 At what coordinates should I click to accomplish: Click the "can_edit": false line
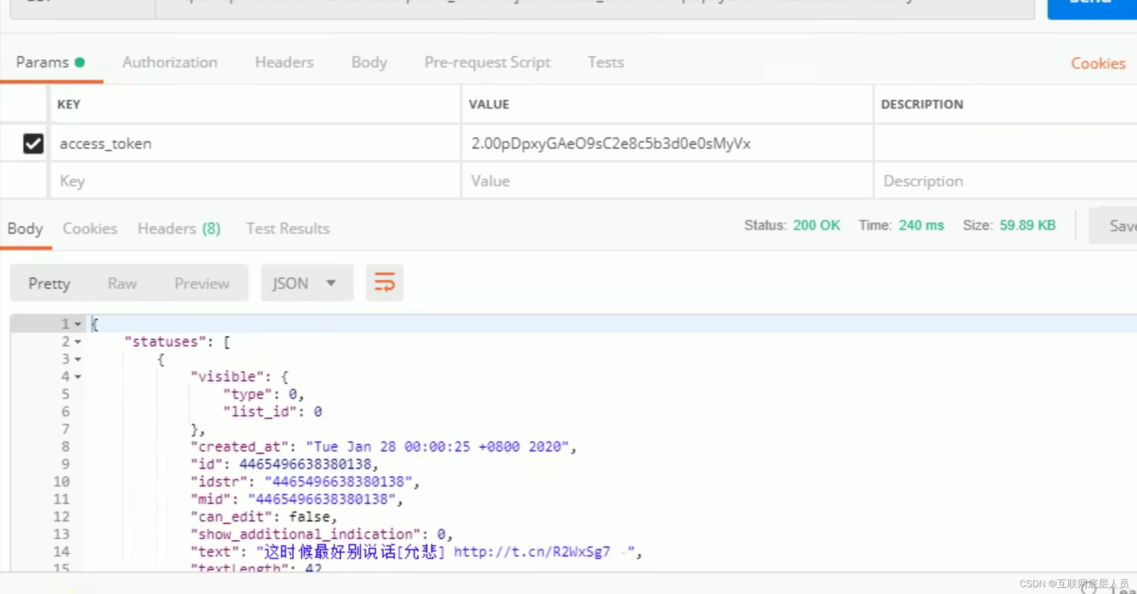264,517
